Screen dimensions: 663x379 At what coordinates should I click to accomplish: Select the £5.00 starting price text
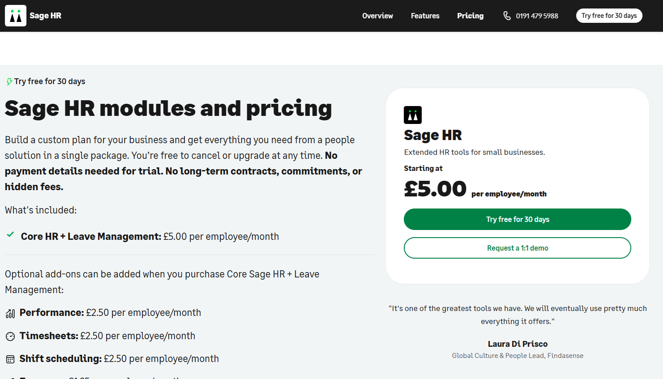pyautogui.click(x=435, y=189)
